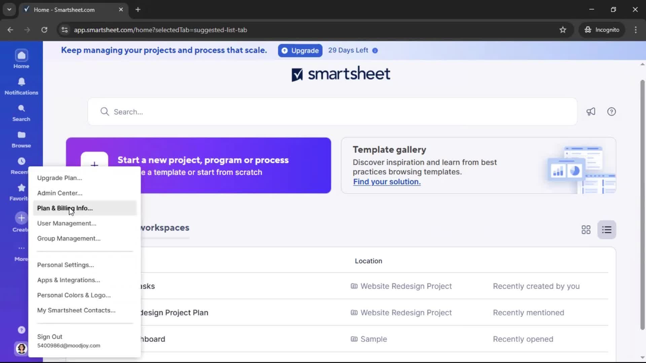
Task: Click the Search icon in the sidebar
Action: (21, 113)
